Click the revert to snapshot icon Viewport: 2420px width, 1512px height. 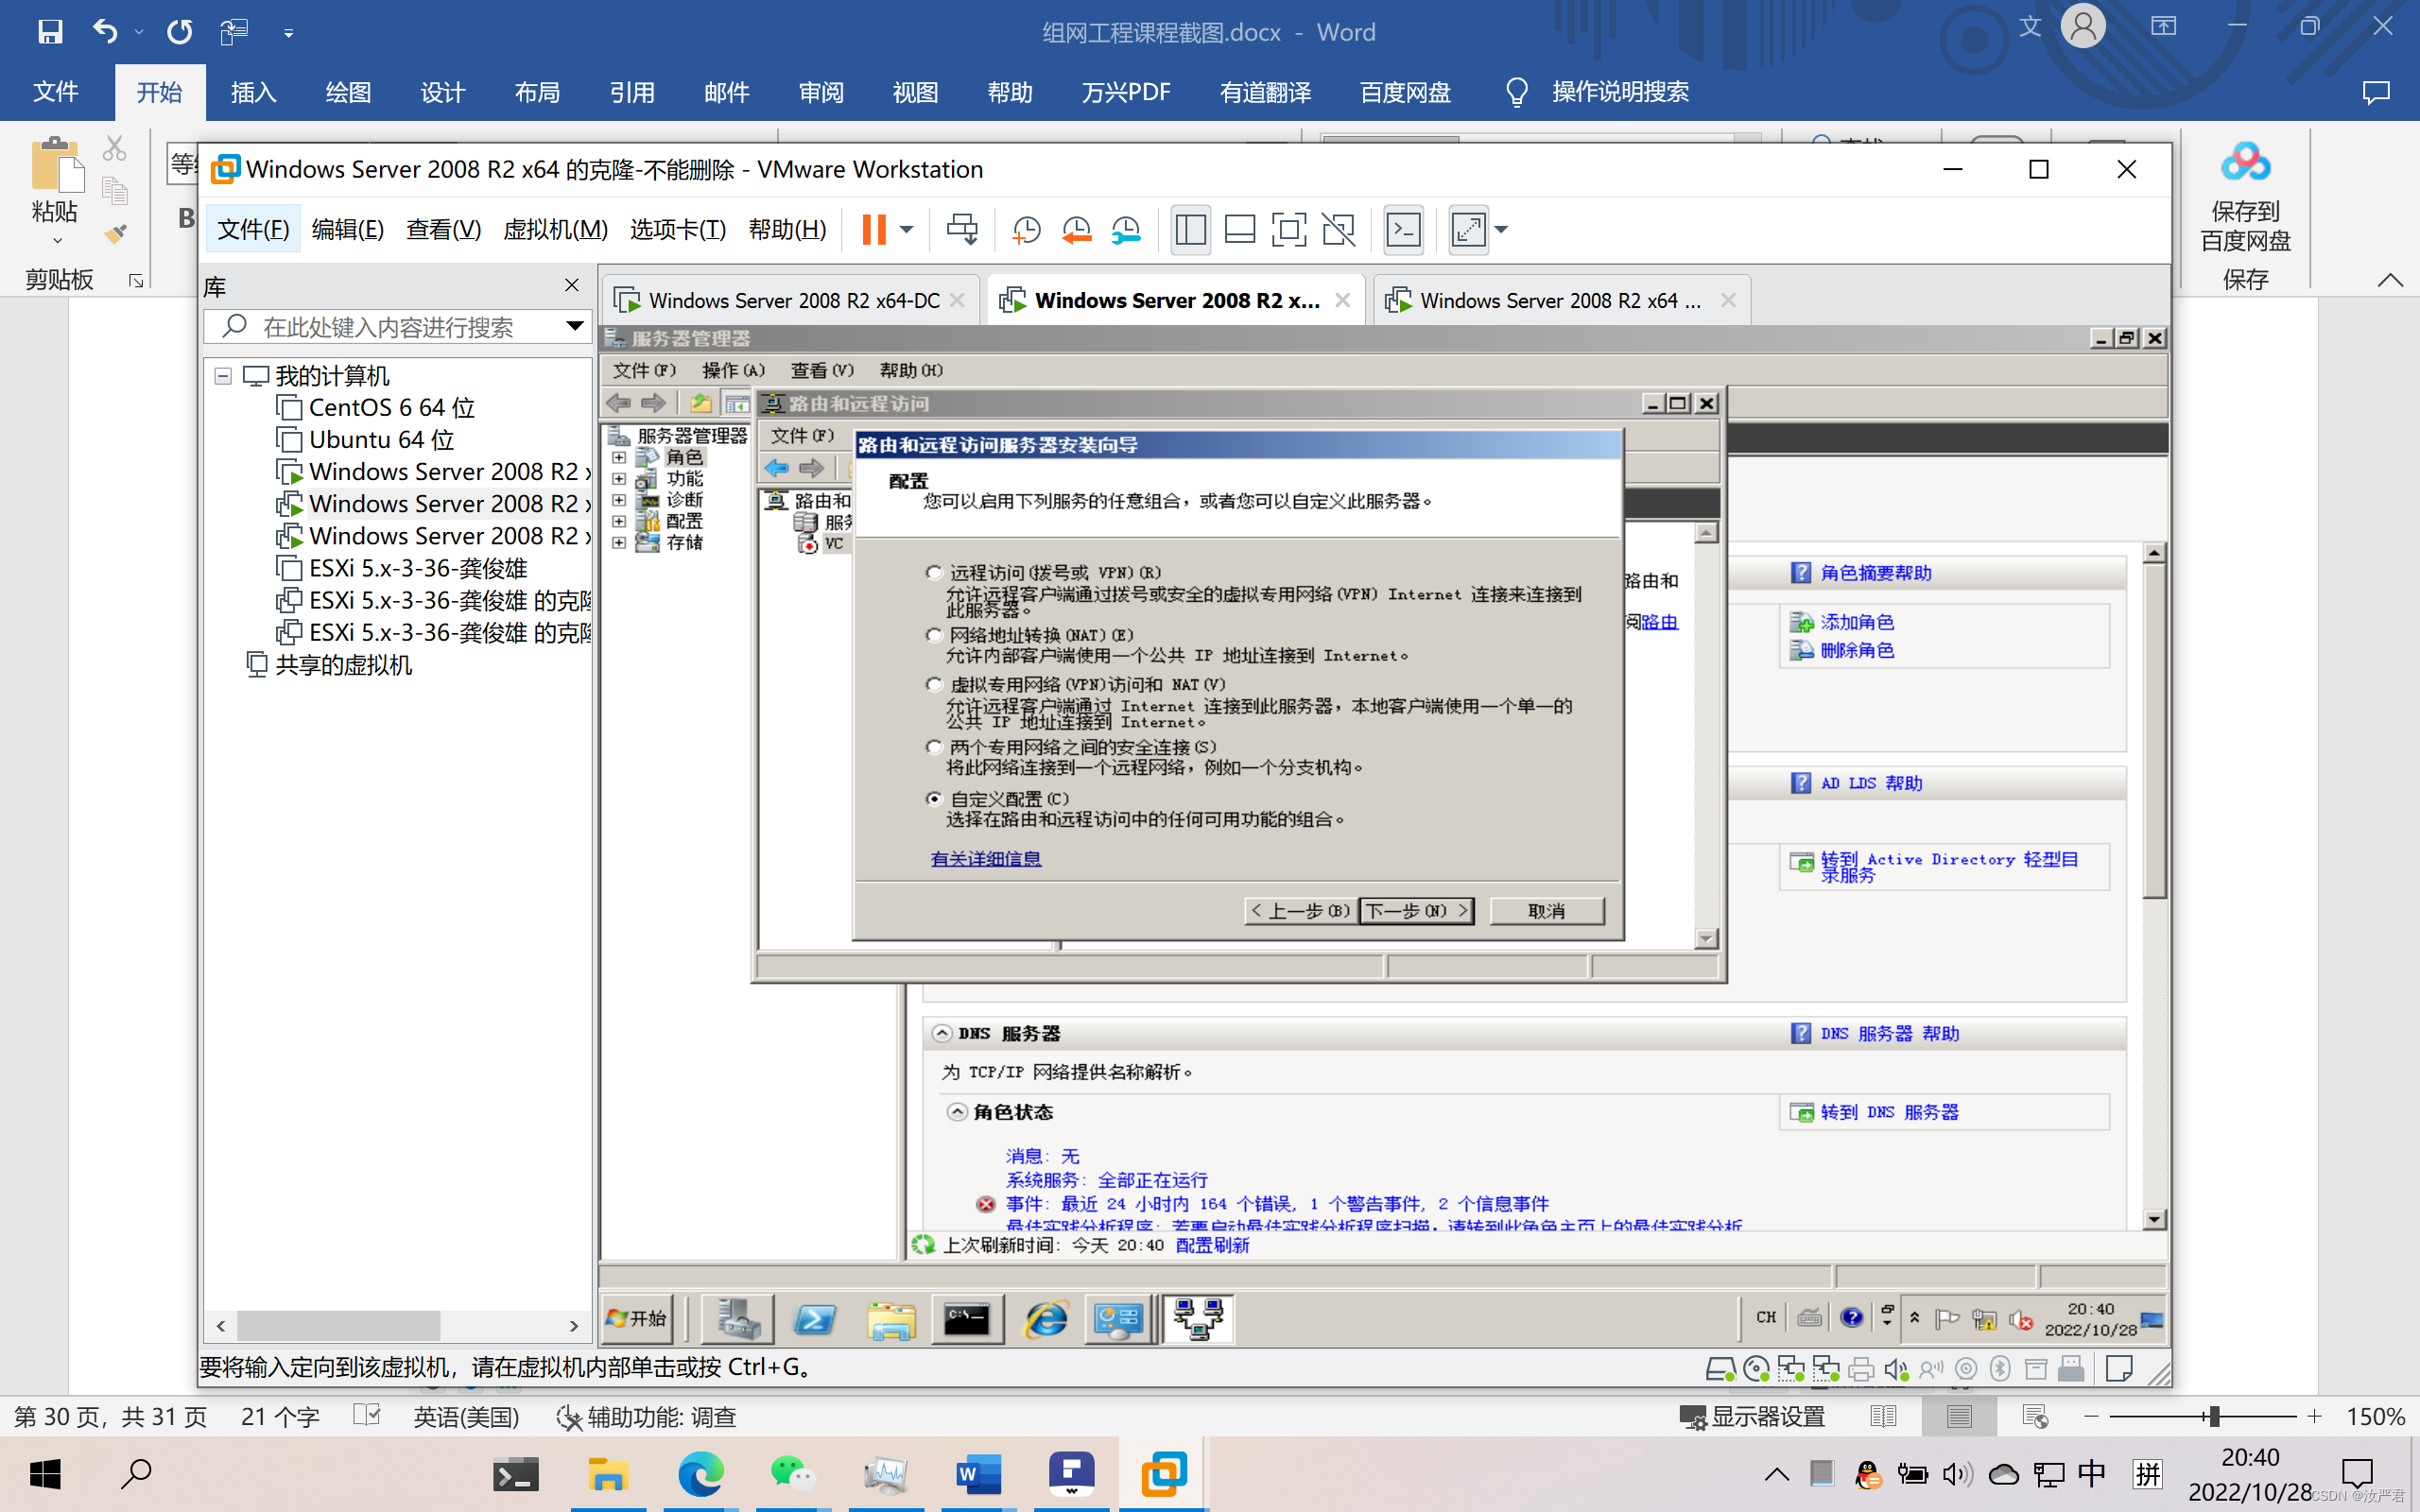(1076, 230)
